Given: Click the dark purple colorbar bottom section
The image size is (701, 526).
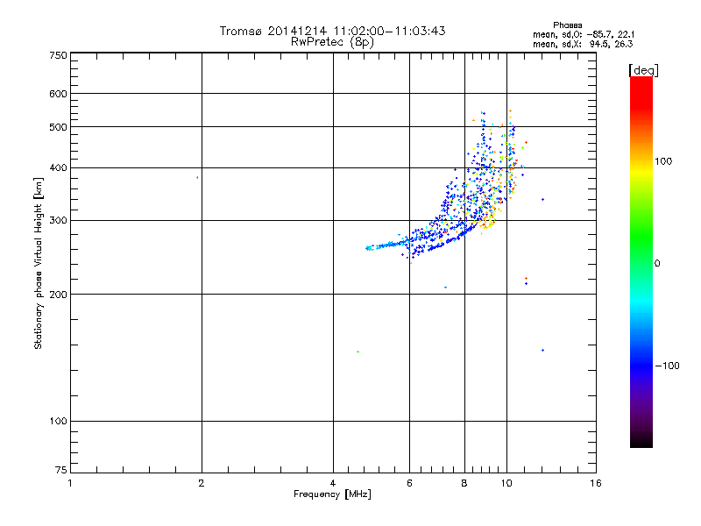Looking at the screenshot, I should (x=641, y=421).
